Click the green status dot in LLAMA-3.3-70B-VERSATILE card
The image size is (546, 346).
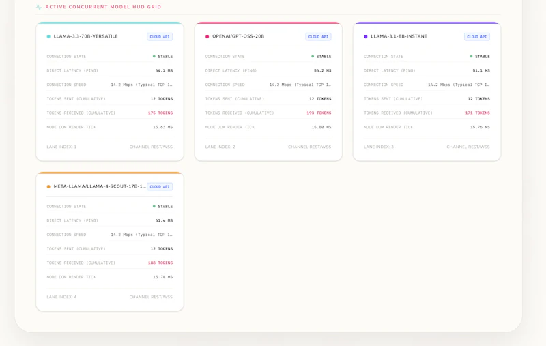click(x=154, y=56)
